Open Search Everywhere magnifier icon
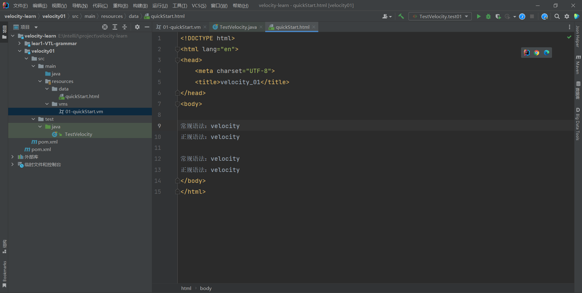The width and height of the screenshot is (582, 293). tap(557, 16)
